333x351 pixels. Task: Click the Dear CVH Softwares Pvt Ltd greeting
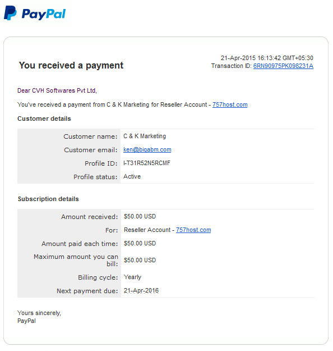tap(57, 90)
